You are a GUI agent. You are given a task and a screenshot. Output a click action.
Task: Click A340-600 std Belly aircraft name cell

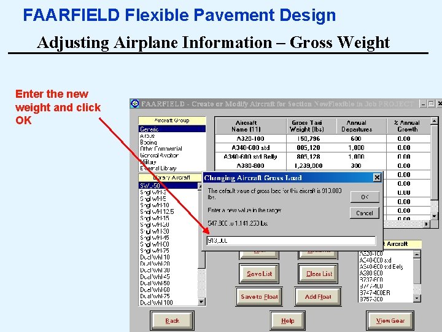[250, 157]
